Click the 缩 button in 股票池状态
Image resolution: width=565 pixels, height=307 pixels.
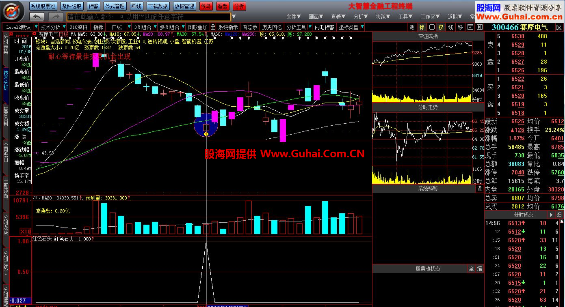tap(479, 268)
